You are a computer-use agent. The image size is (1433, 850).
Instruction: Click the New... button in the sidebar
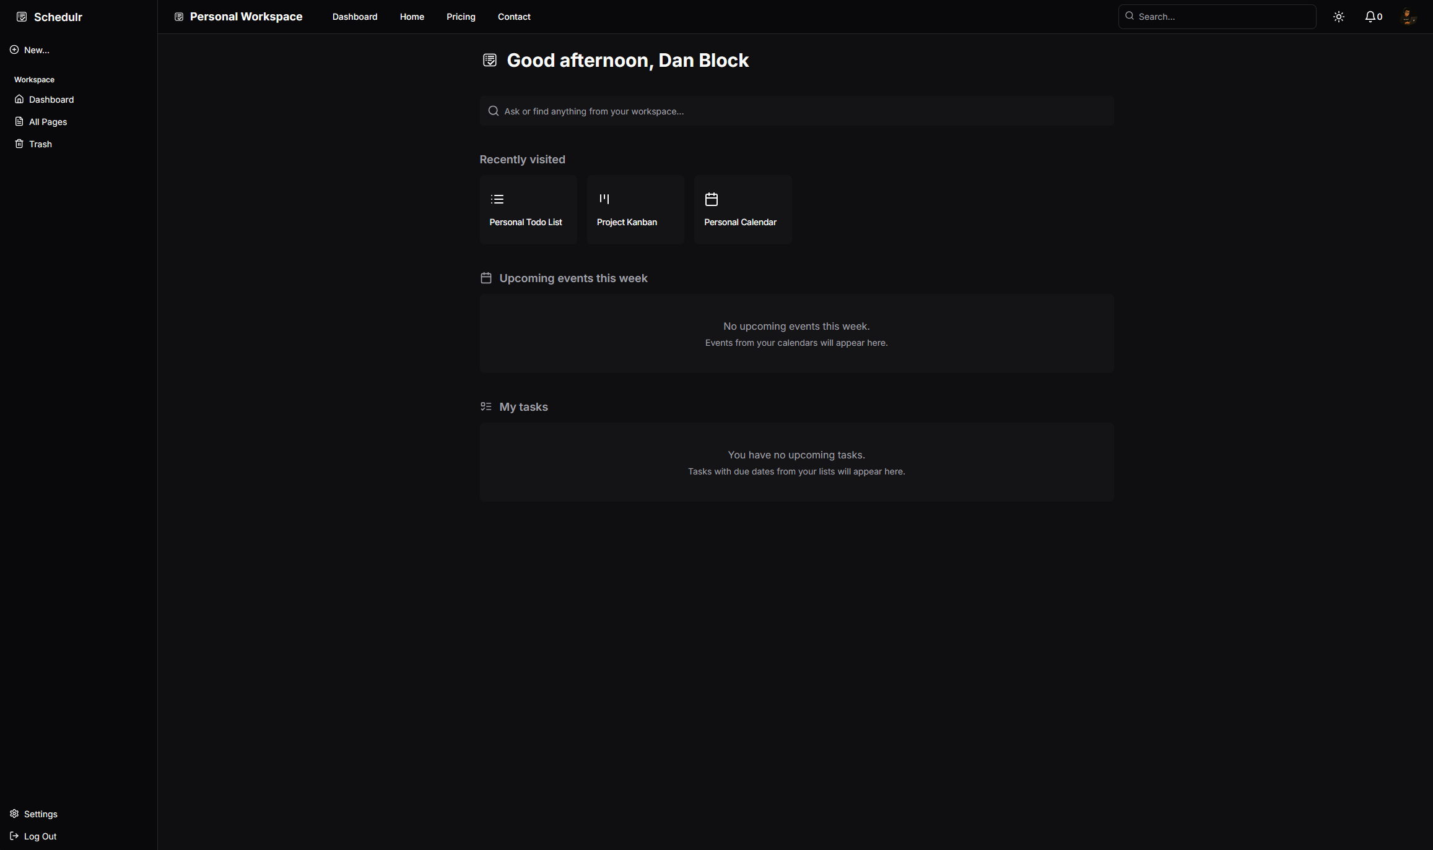79,49
